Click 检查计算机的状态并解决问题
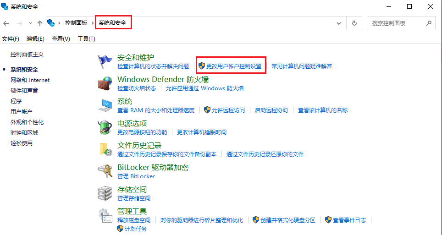The width and height of the screenshot is (442, 235). click(x=153, y=66)
